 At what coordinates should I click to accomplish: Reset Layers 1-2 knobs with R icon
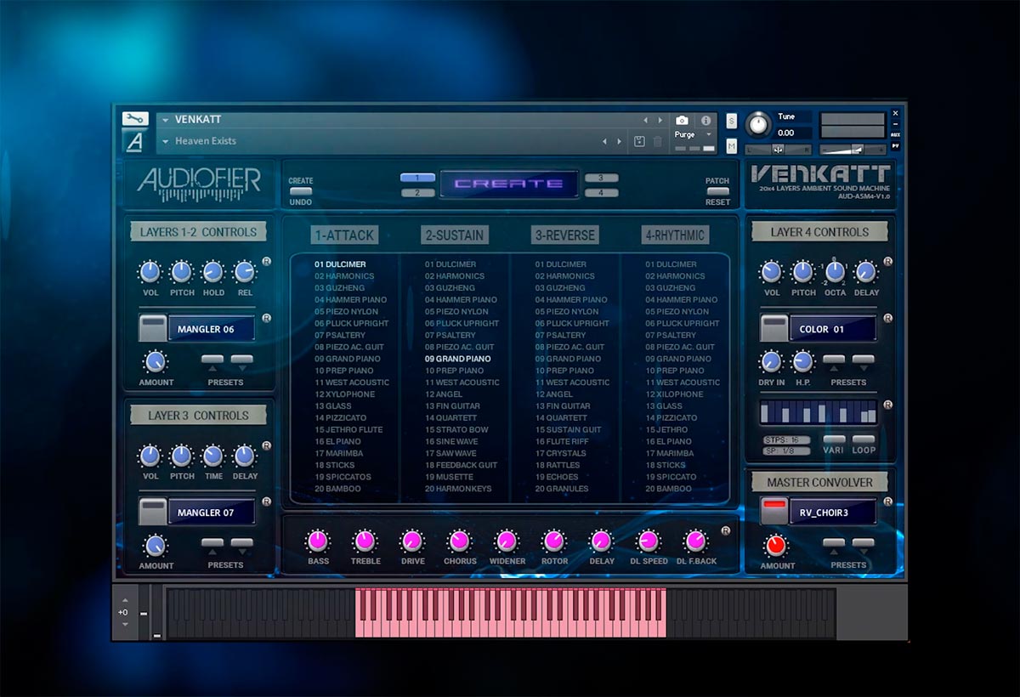267,262
